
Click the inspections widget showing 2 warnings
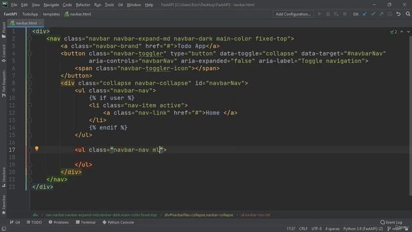click(x=393, y=32)
